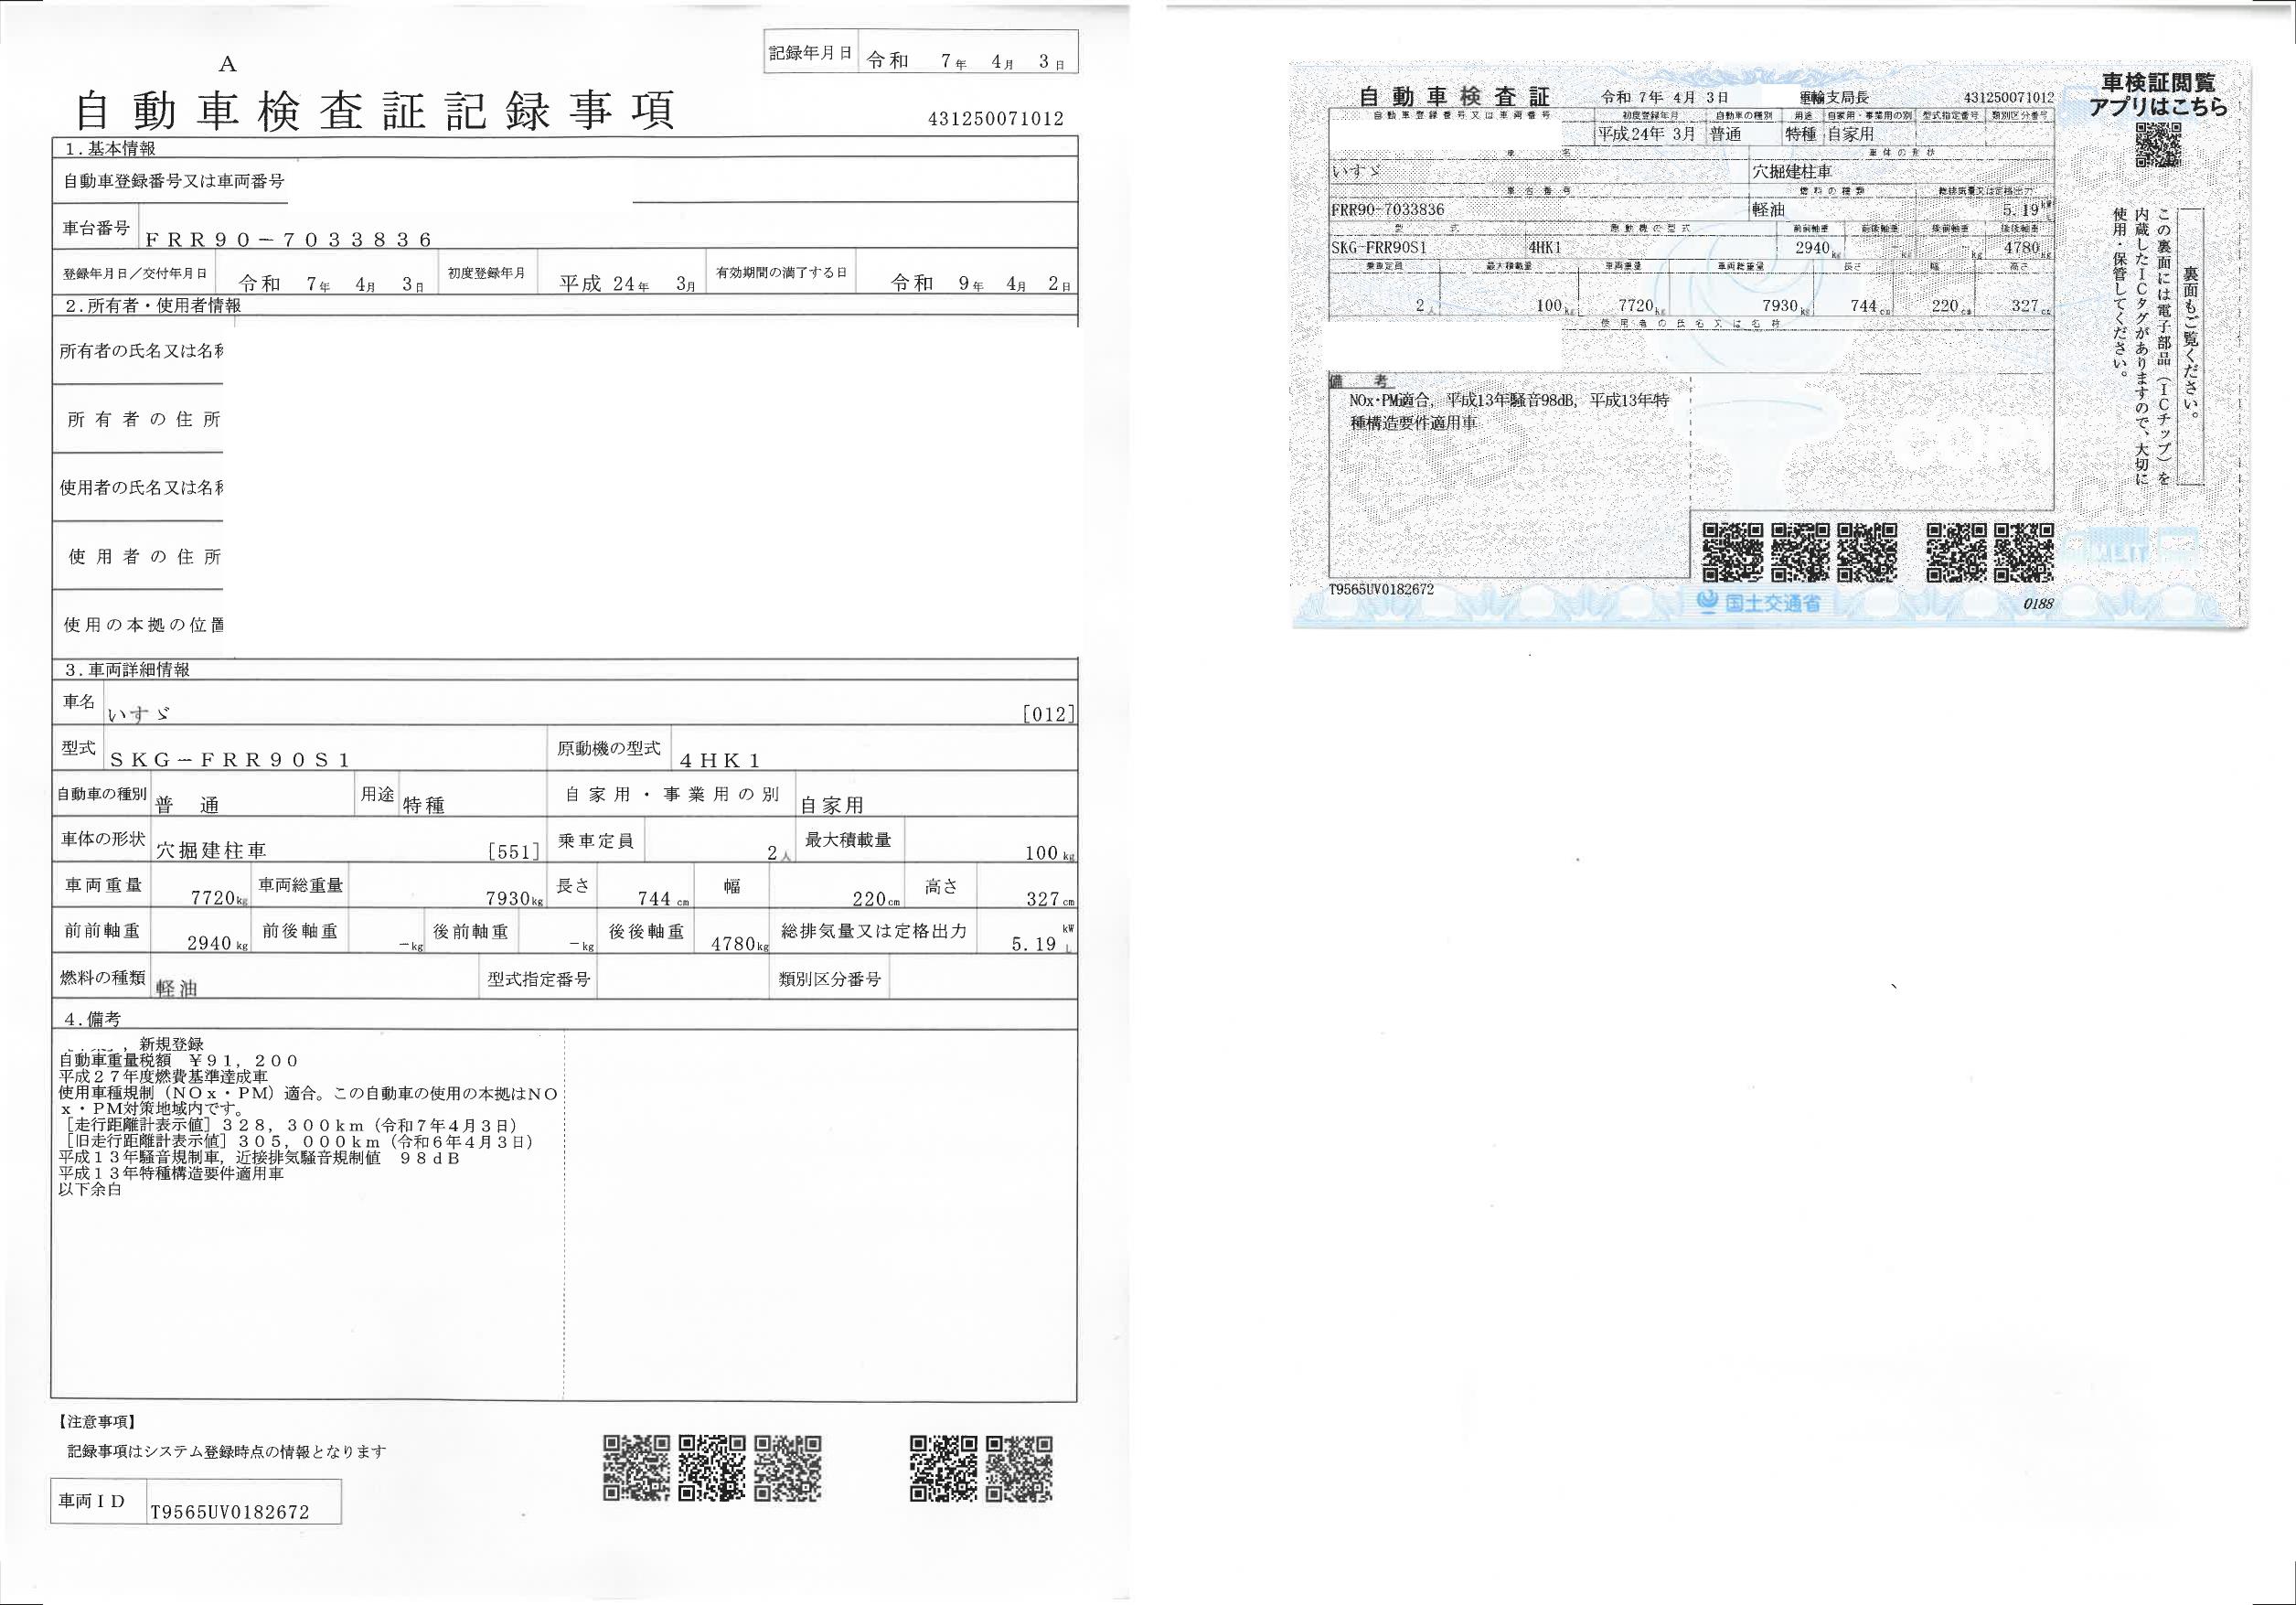Select the 7720kg value beside 車両重量 on the record sheet

click(x=219, y=898)
